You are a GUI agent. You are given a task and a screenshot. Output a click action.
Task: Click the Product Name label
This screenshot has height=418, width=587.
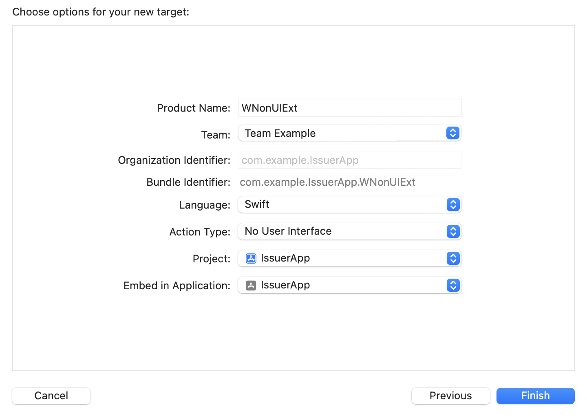tap(194, 108)
